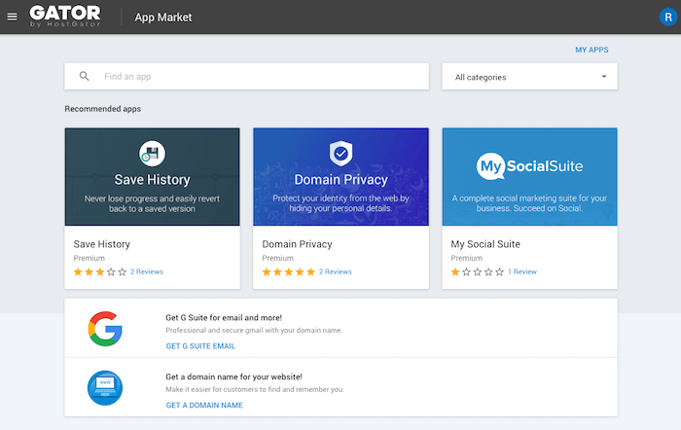
Task: Click the Gator by HostGator logo
Action: (x=65, y=17)
